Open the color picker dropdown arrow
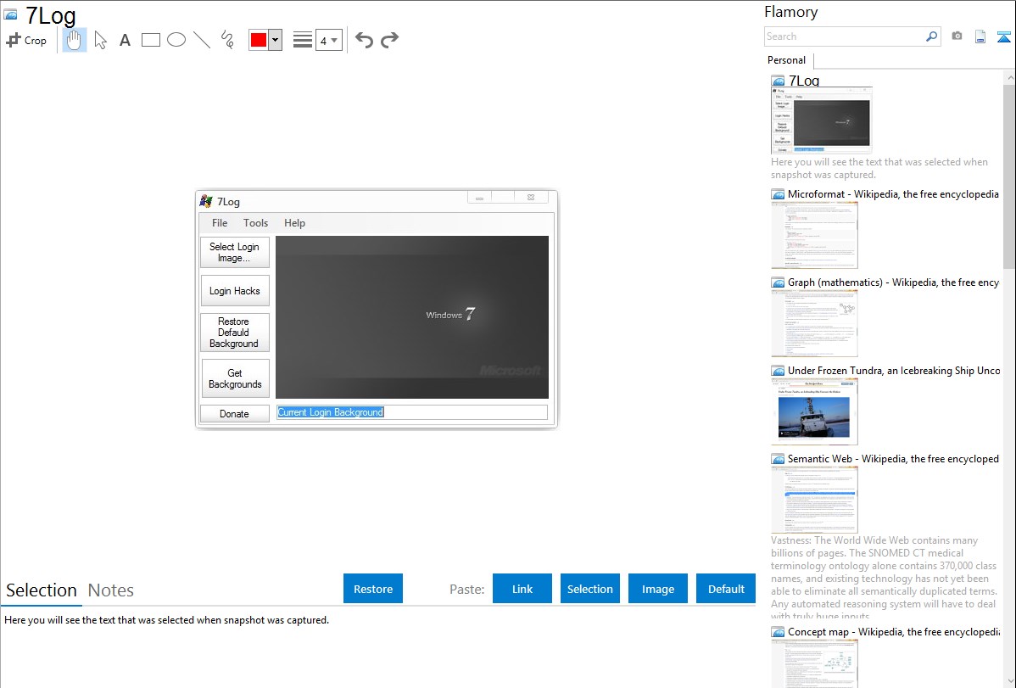Viewport: 1016px width, 688px height. point(276,40)
